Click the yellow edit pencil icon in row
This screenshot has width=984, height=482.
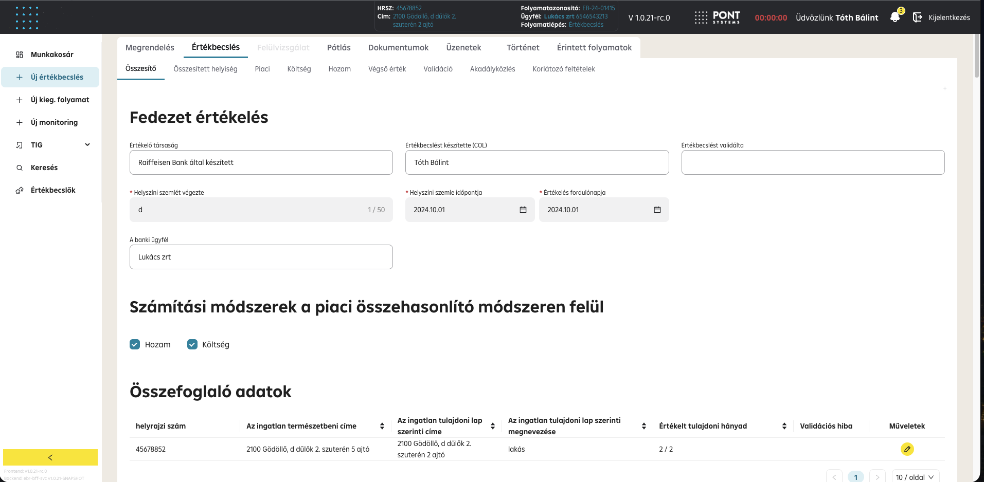907,449
